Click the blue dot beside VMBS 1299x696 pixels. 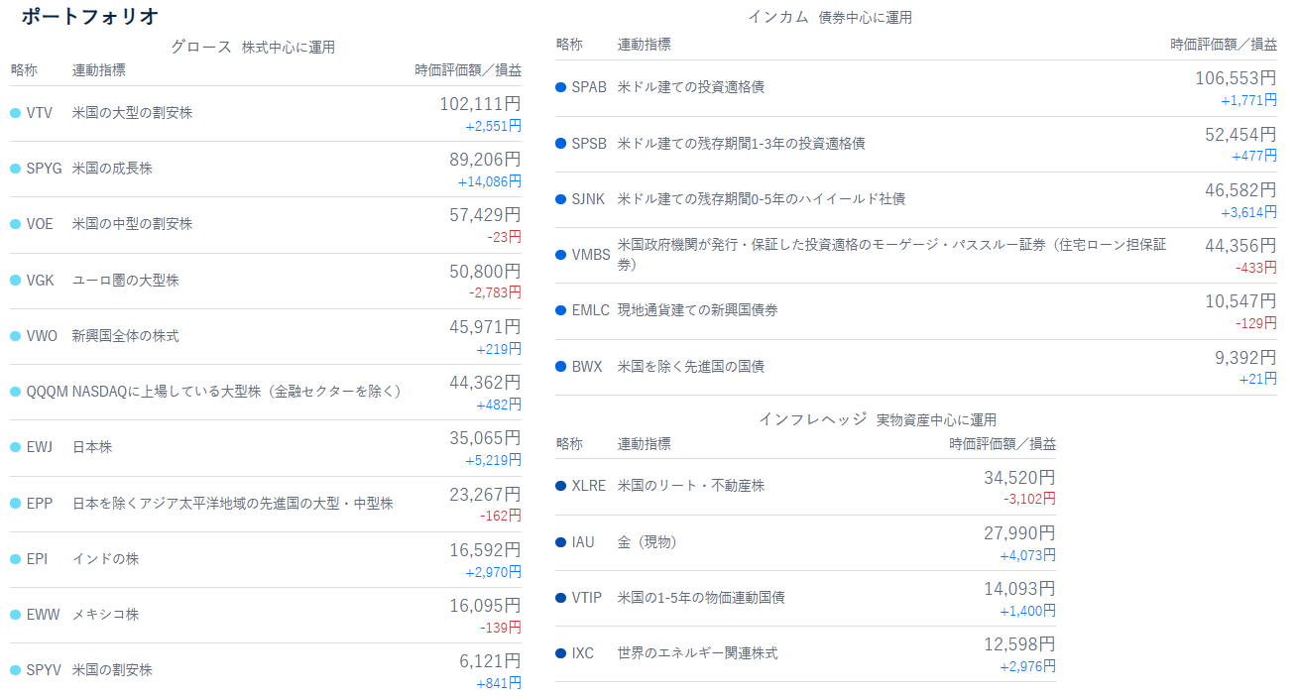561,255
